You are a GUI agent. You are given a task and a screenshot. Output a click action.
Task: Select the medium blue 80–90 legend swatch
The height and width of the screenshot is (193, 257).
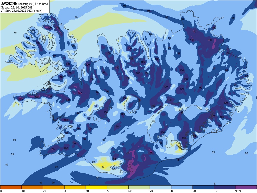click(x=182, y=187)
